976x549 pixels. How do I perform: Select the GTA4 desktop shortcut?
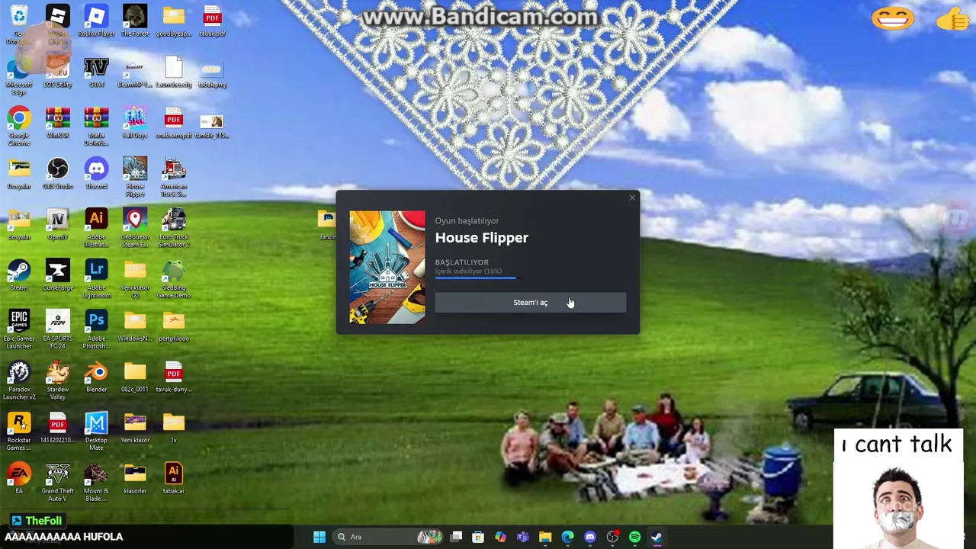click(x=96, y=72)
